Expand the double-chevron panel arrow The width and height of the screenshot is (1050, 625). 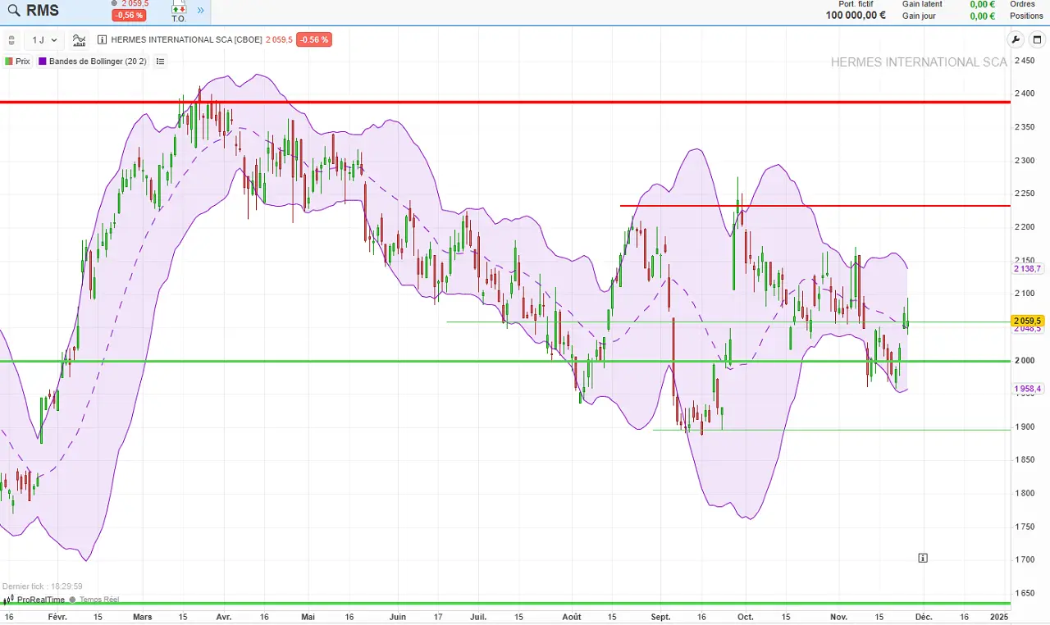point(200,11)
